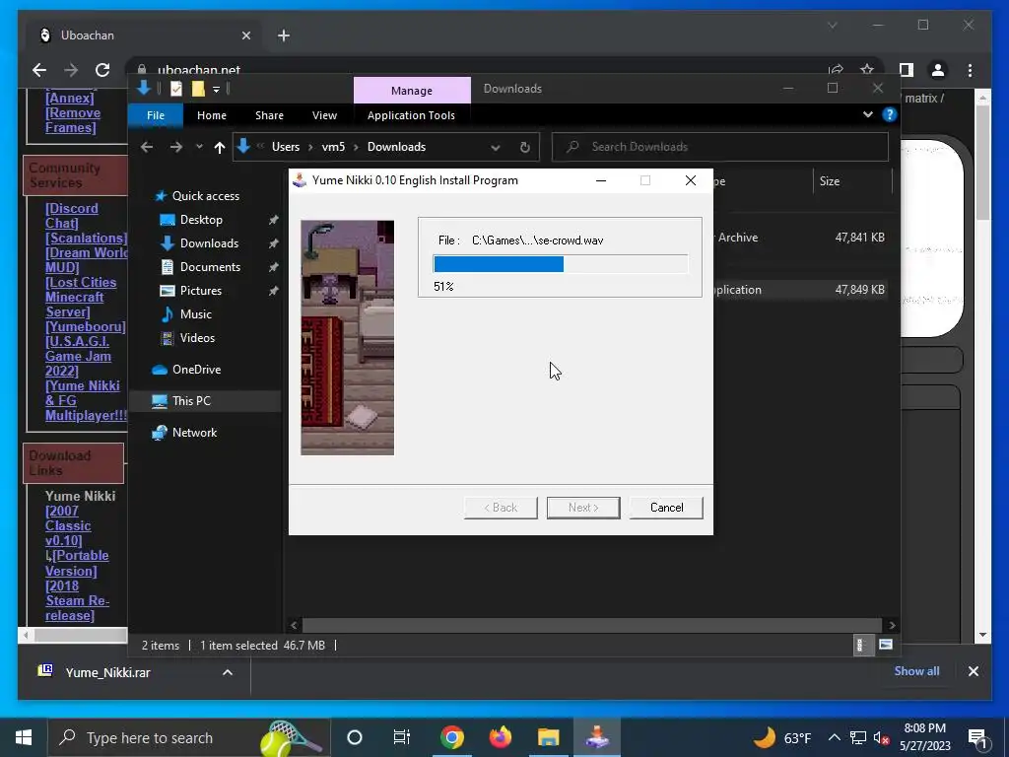Screen dimensions: 1009x757
Task: Expand the address bar history dropdown
Action: (x=496, y=148)
